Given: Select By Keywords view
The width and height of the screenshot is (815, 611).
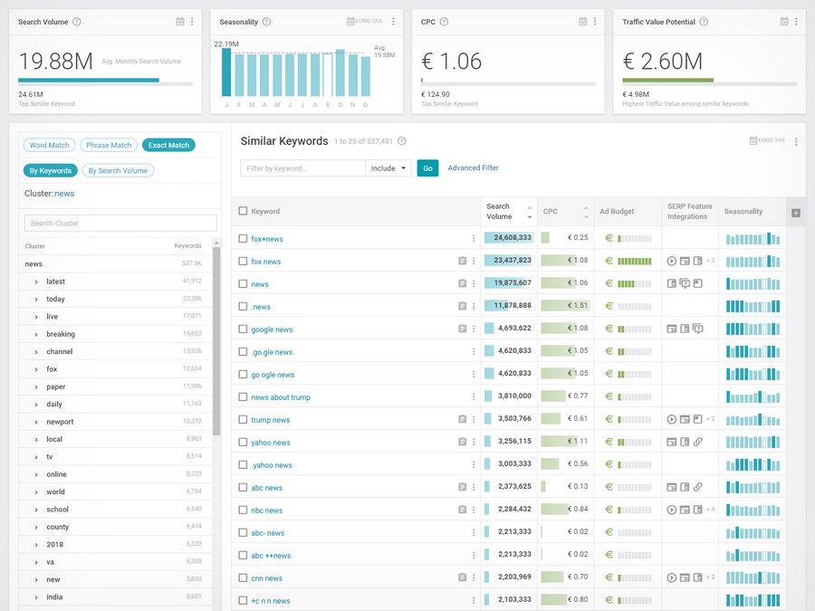Looking at the screenshot, I should click(51, 170).
